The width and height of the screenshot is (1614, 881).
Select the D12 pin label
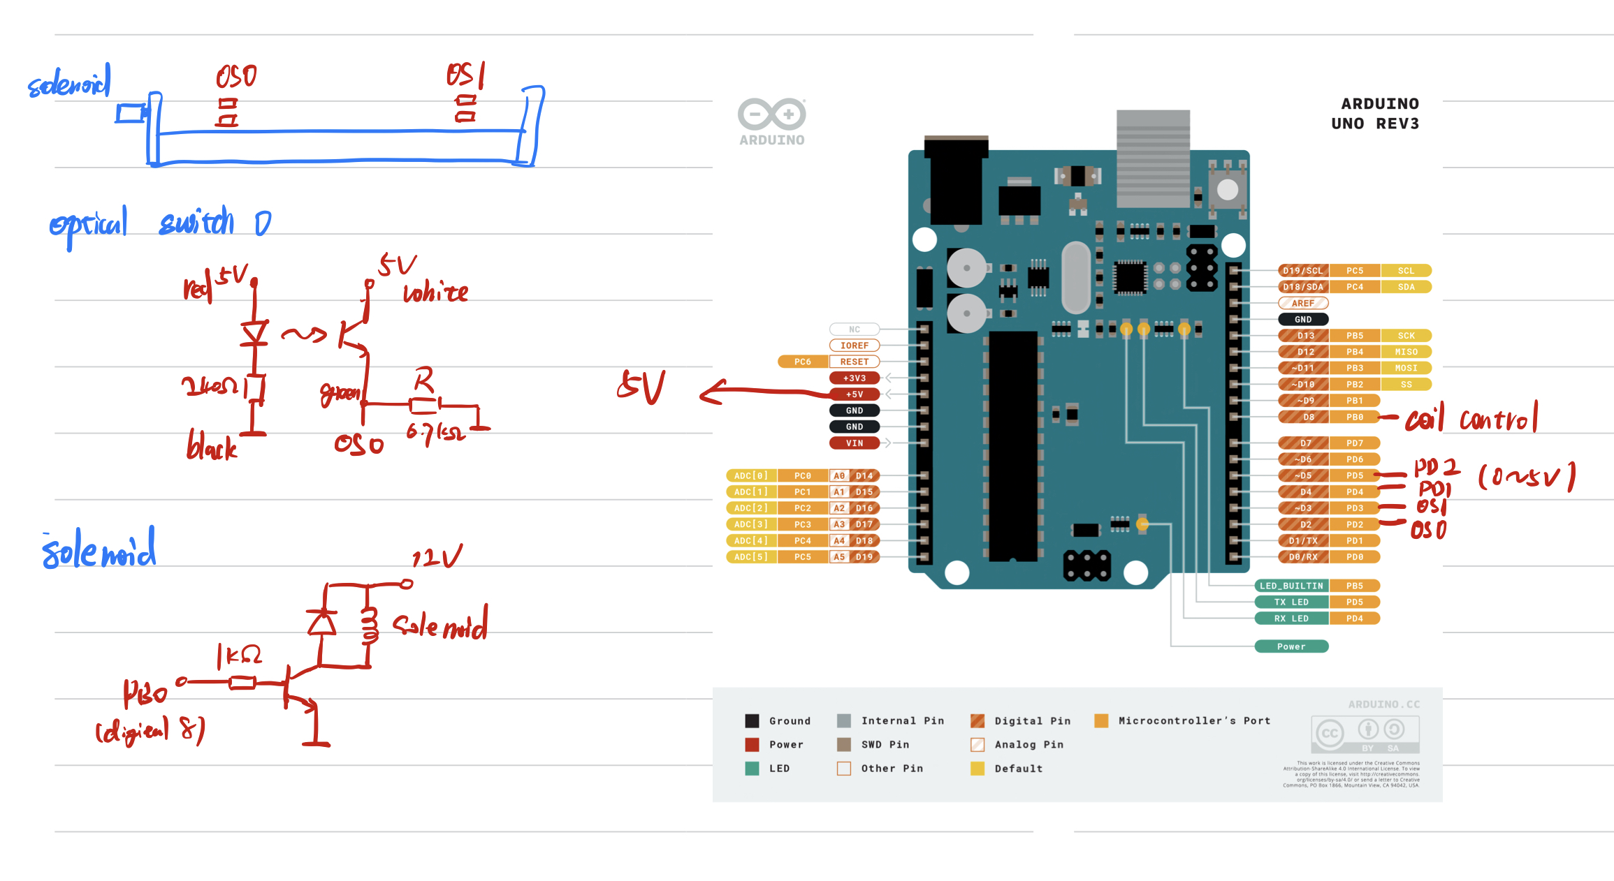(1303, 352)
